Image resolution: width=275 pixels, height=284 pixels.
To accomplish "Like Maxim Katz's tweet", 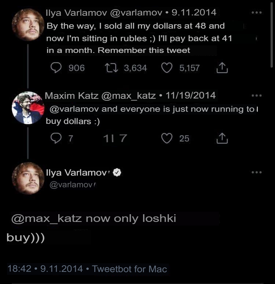I will 167,138.
